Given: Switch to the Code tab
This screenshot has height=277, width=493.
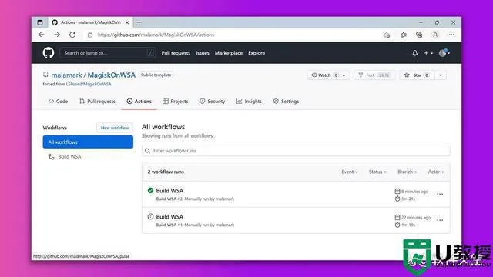Looking at the screenshot, I should (x=59, y=101).
